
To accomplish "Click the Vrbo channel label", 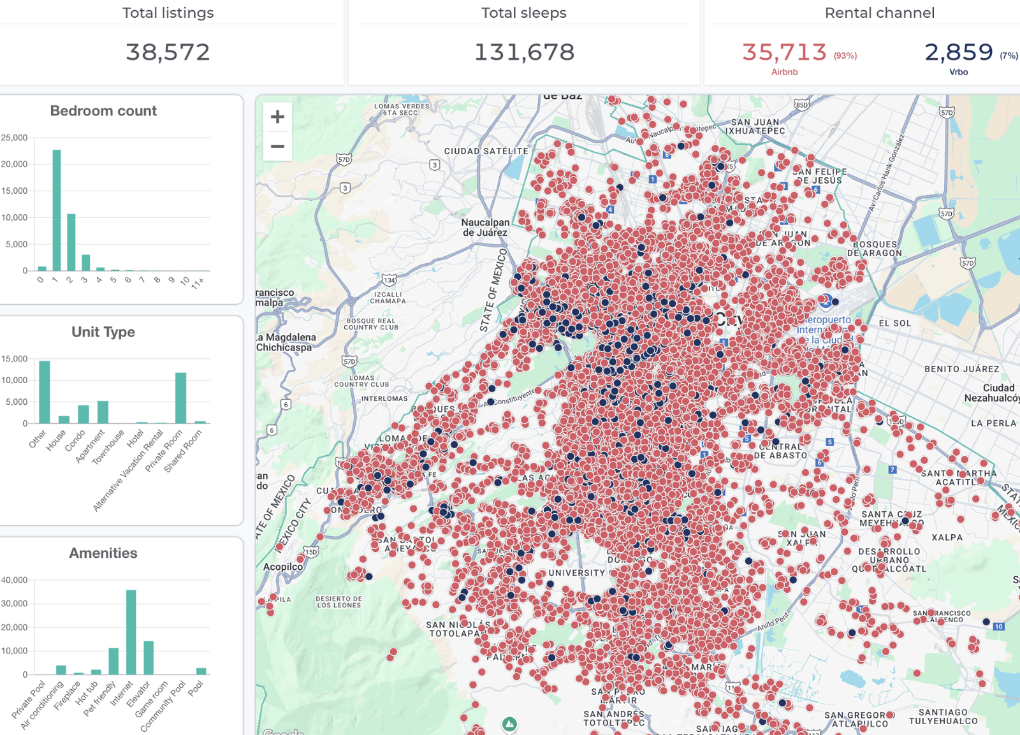I will [x=959, y=72].
